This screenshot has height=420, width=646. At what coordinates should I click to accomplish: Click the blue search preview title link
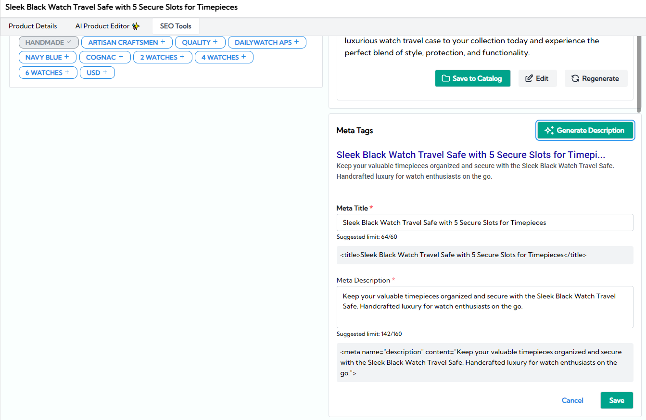click(471, 155)
